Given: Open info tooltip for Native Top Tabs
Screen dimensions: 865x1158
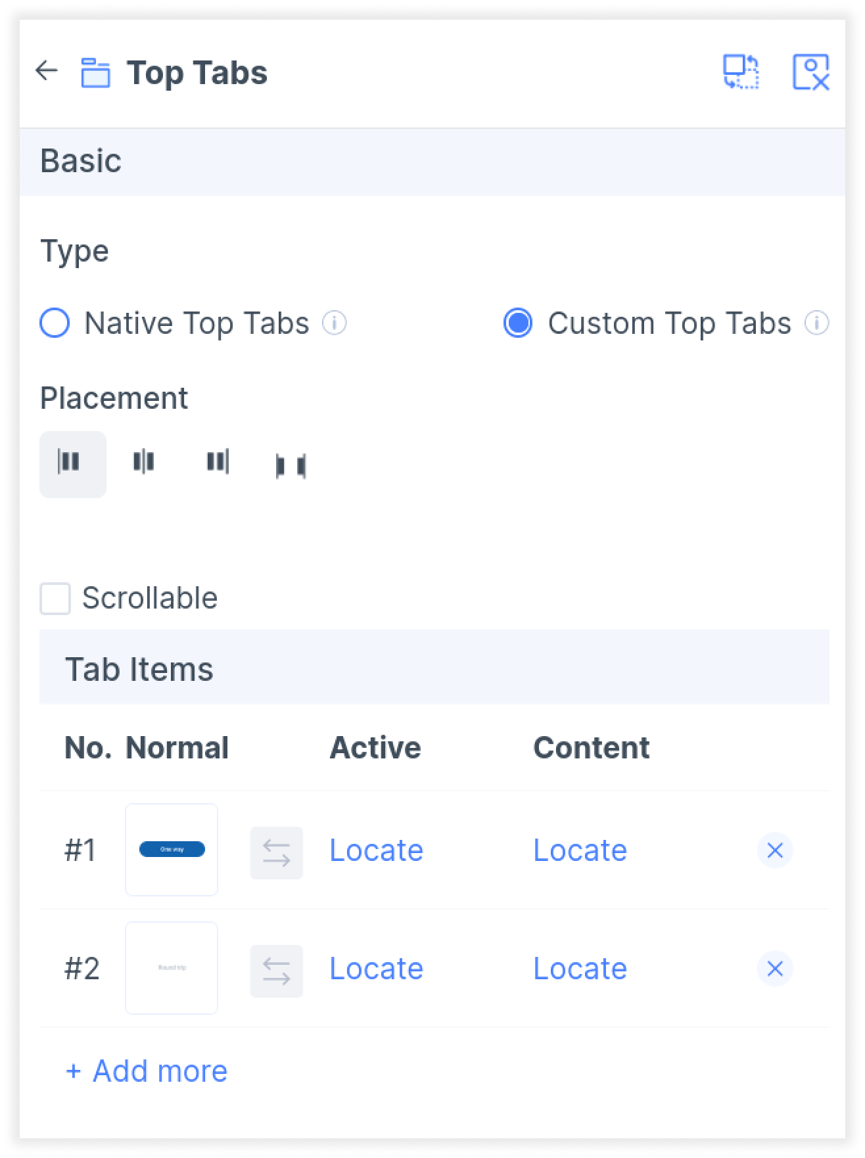Looking at the screenshot, I should click(335, 323).
